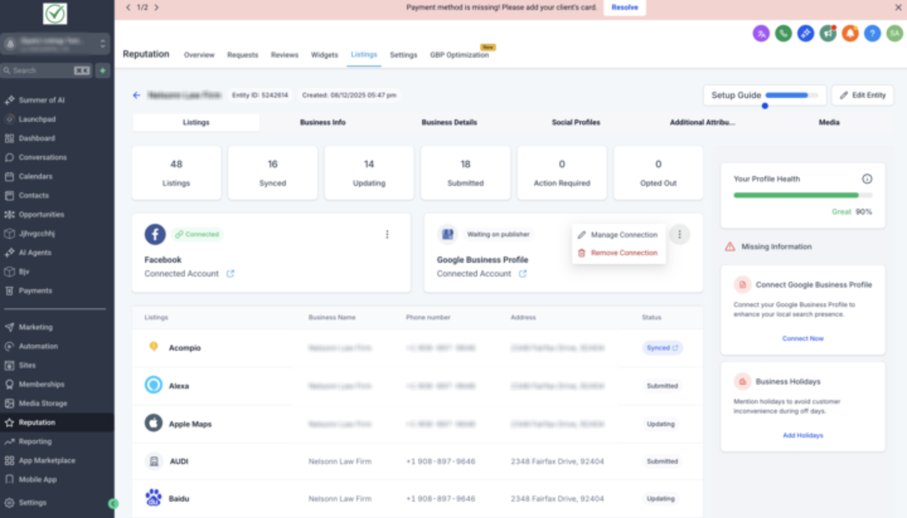Open Google Business Profile external link icon

523,273
